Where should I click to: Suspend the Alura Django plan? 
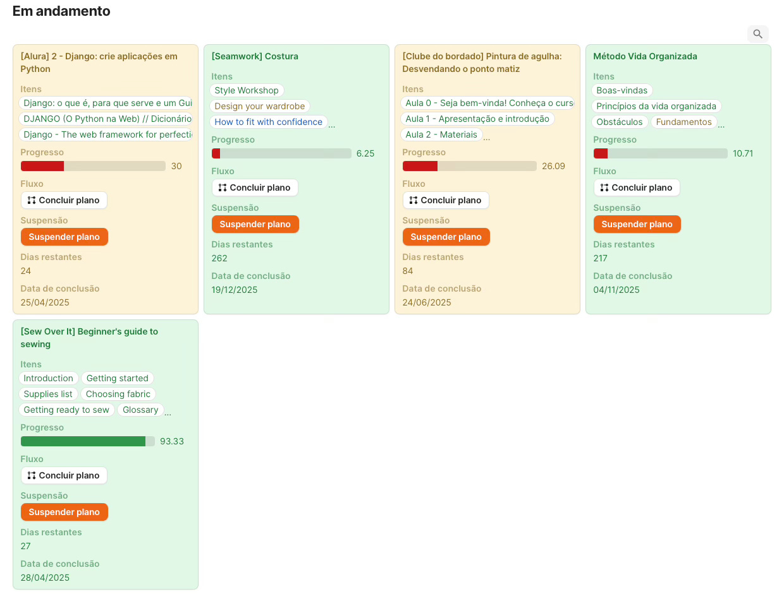click(64, 237)
